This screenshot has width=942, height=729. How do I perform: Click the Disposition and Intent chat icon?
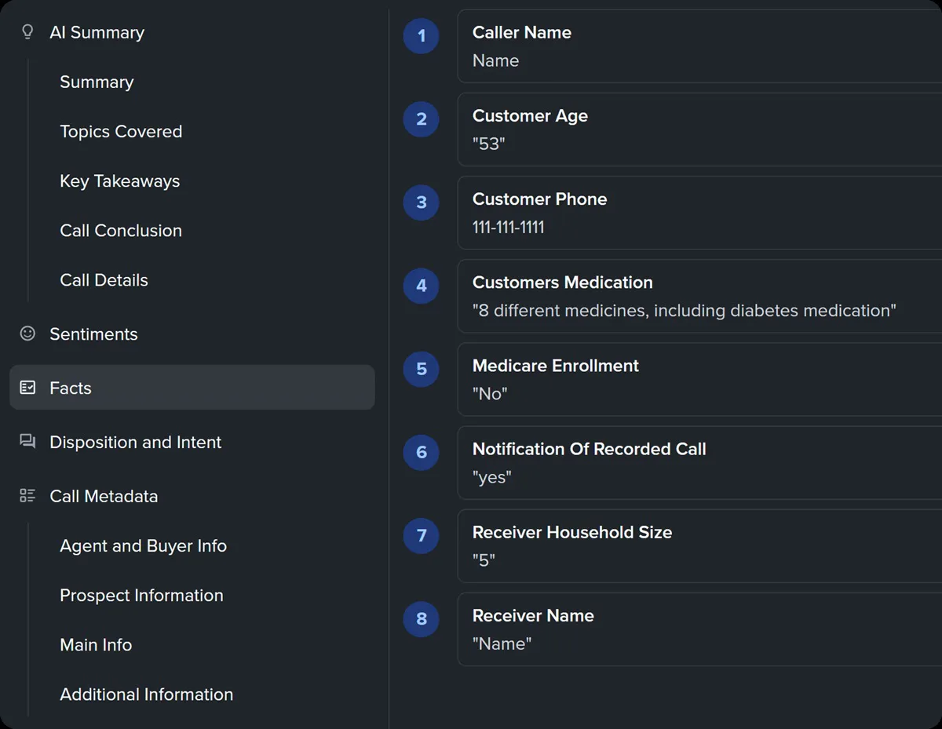coord(27,442)
